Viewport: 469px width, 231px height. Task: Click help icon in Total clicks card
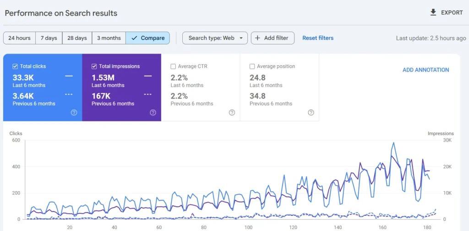pyautogui.click(x=74, y=113)
